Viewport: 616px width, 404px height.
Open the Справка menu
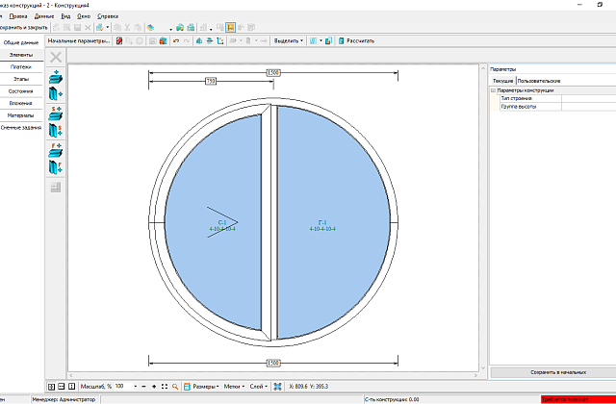[108, 16]
